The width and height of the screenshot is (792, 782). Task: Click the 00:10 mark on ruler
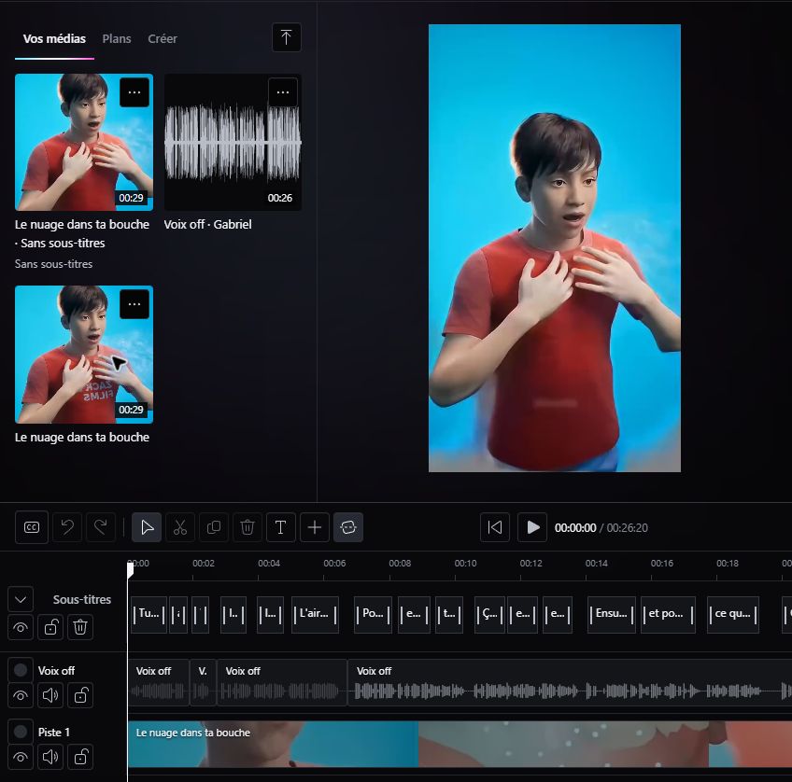click(x=465, y=563)
